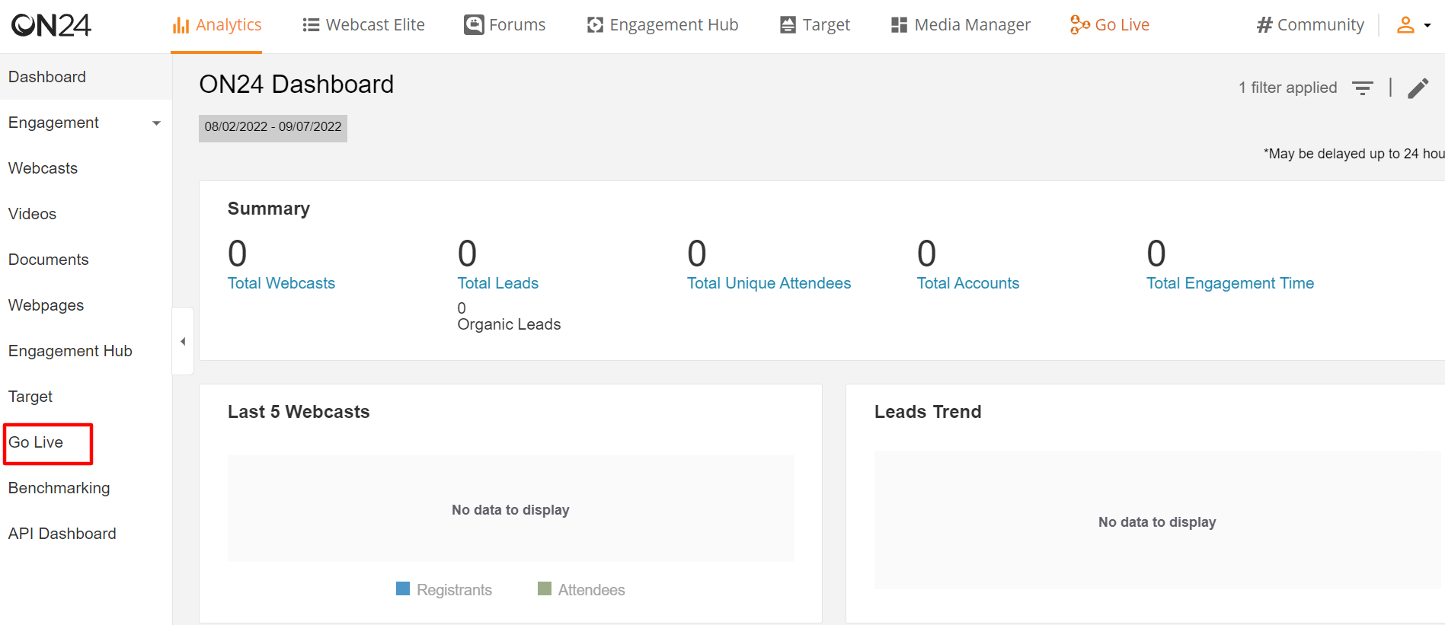Image resolution: width=1445 pixels, height=625 pixels.
Task: Select Go Live in the top navigation
Action: (x=1109, y=25)
